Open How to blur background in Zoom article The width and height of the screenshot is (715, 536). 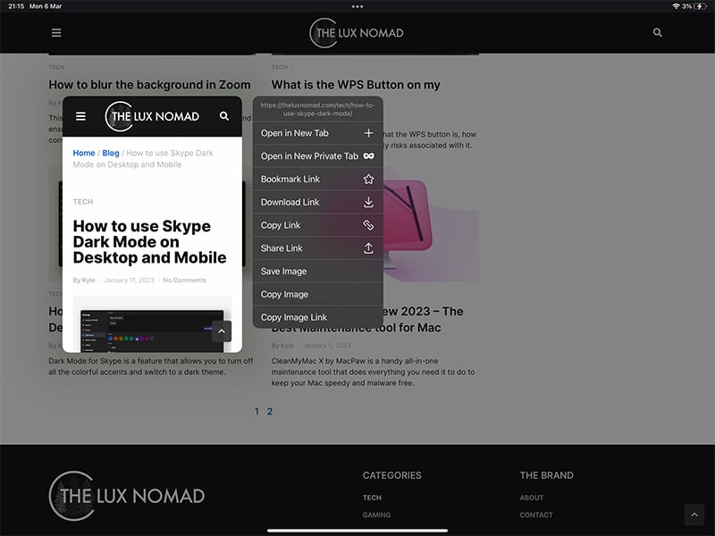[x=149, y=85]
